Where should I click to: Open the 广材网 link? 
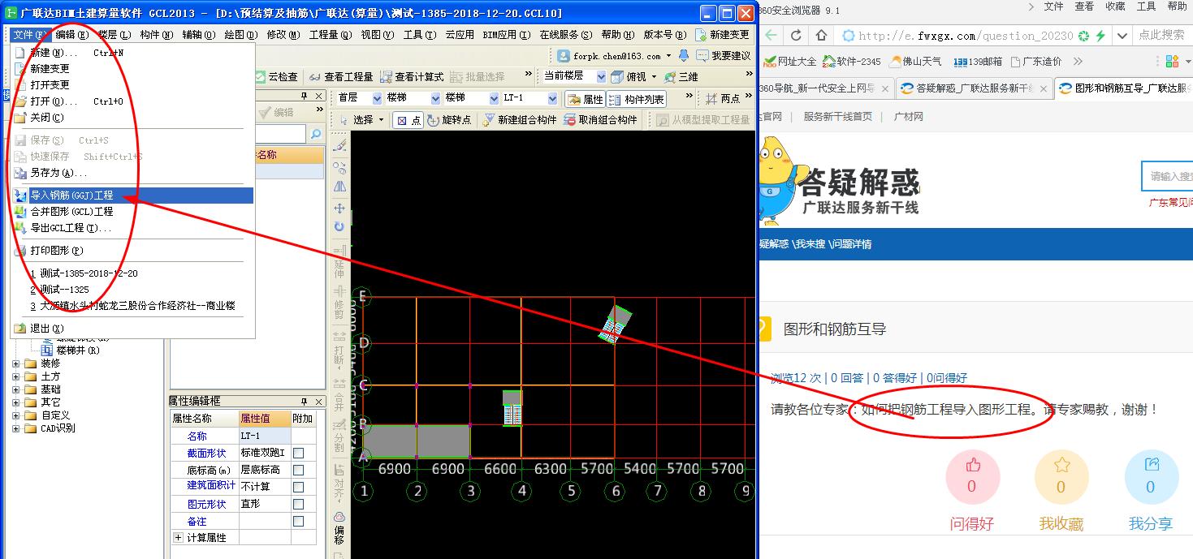[x=908, y=117]
